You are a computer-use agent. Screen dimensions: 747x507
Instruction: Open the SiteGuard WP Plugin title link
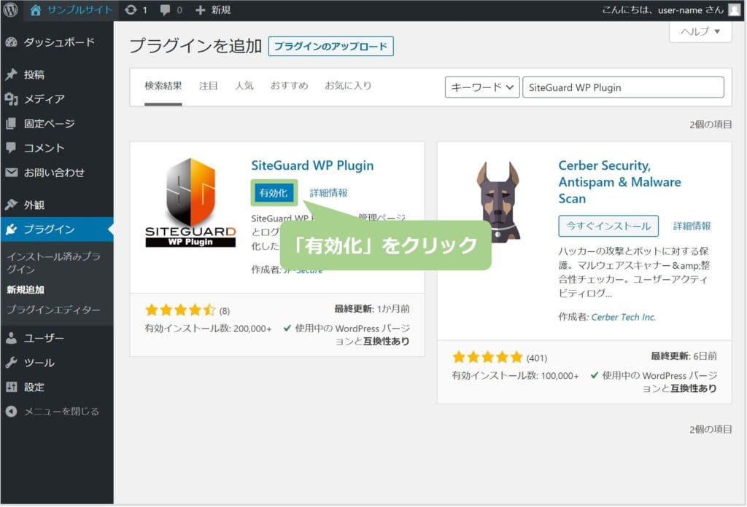point(312,165)
